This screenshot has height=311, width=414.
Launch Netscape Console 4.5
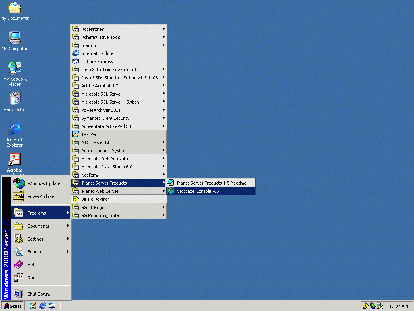[211, 191]
